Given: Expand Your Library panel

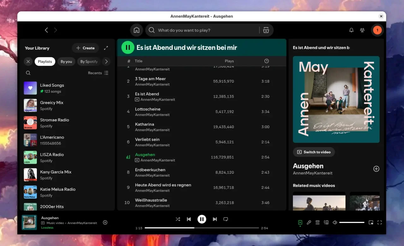Looking at the screenshot, I should tap(106, 48).
